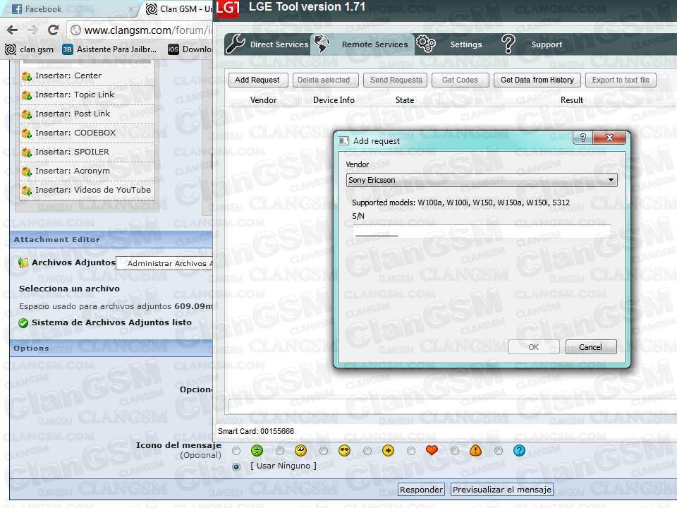
Task: Click Cancel in Add request dialog
Action: click(x=591, y=347)
